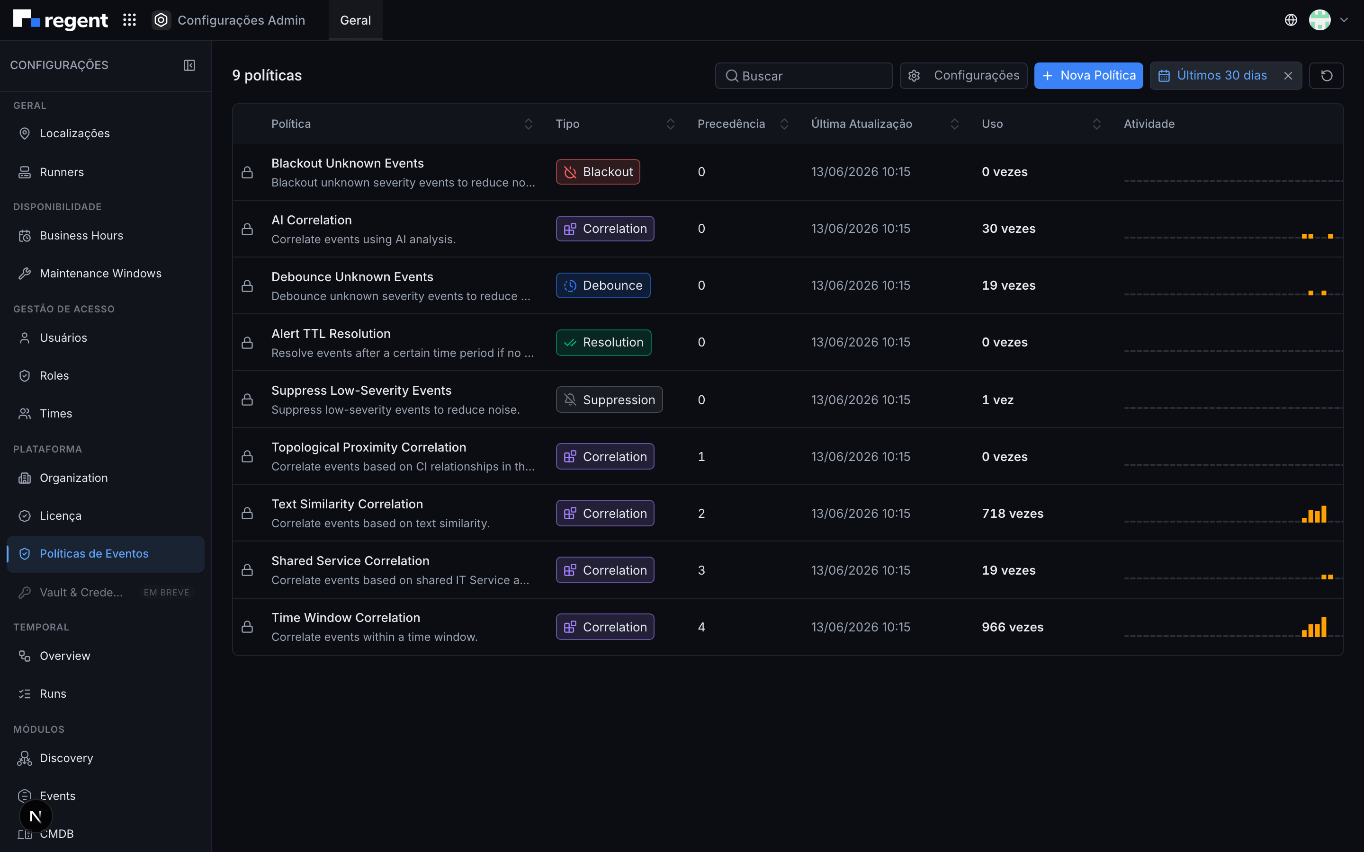Click lock icon of Blackout Unknown Events
This screenshot has height=852, width=1364.
point(247,172)
